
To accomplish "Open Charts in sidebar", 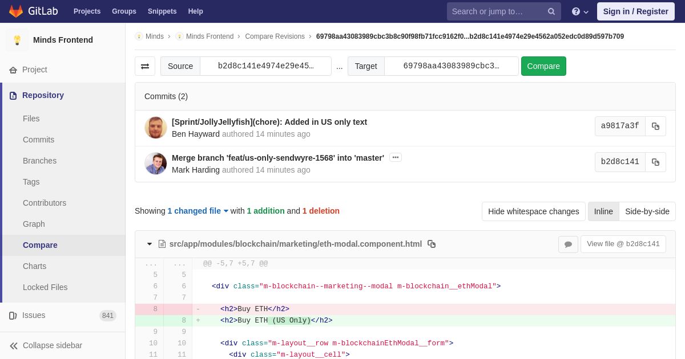I will tap(34, 266).
